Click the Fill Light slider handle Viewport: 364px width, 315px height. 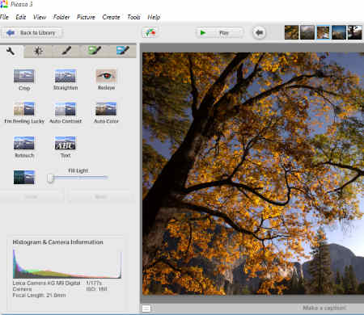[50, 178]
